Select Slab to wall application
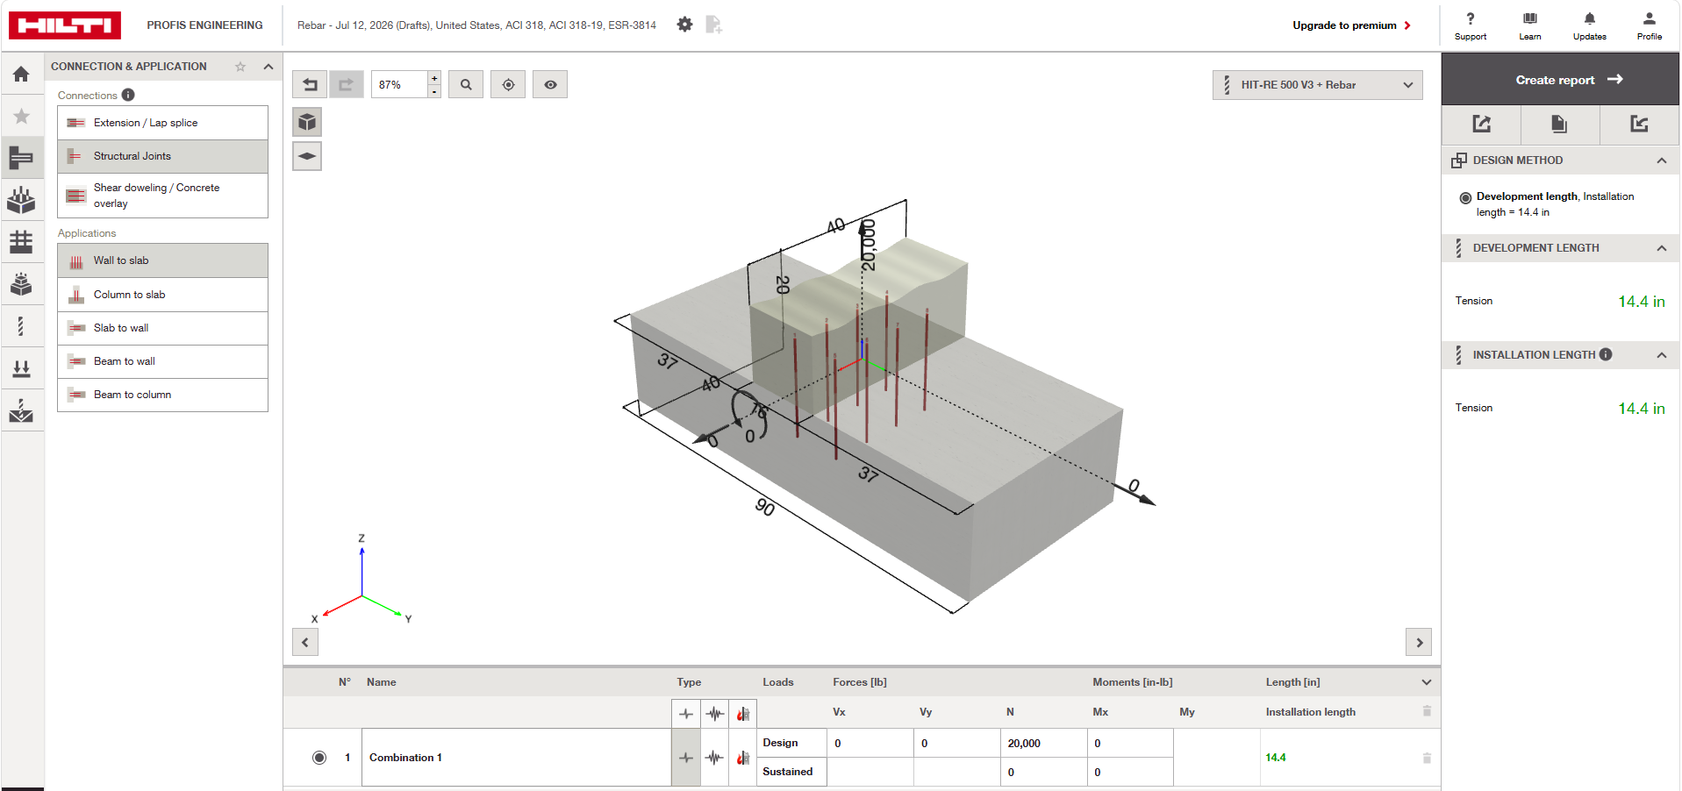Image resolution: width=1682 pixels, height=791 pixels. tap(162, 328)
